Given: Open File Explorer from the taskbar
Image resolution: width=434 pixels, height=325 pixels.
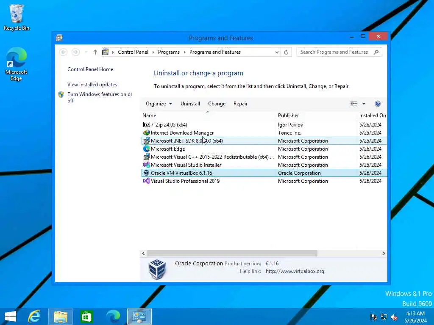Looking at the screenshot, I should [x=61, y=317].
